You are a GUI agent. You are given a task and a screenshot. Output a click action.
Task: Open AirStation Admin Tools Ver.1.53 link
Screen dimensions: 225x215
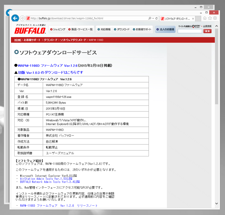[x=46, y=179]
